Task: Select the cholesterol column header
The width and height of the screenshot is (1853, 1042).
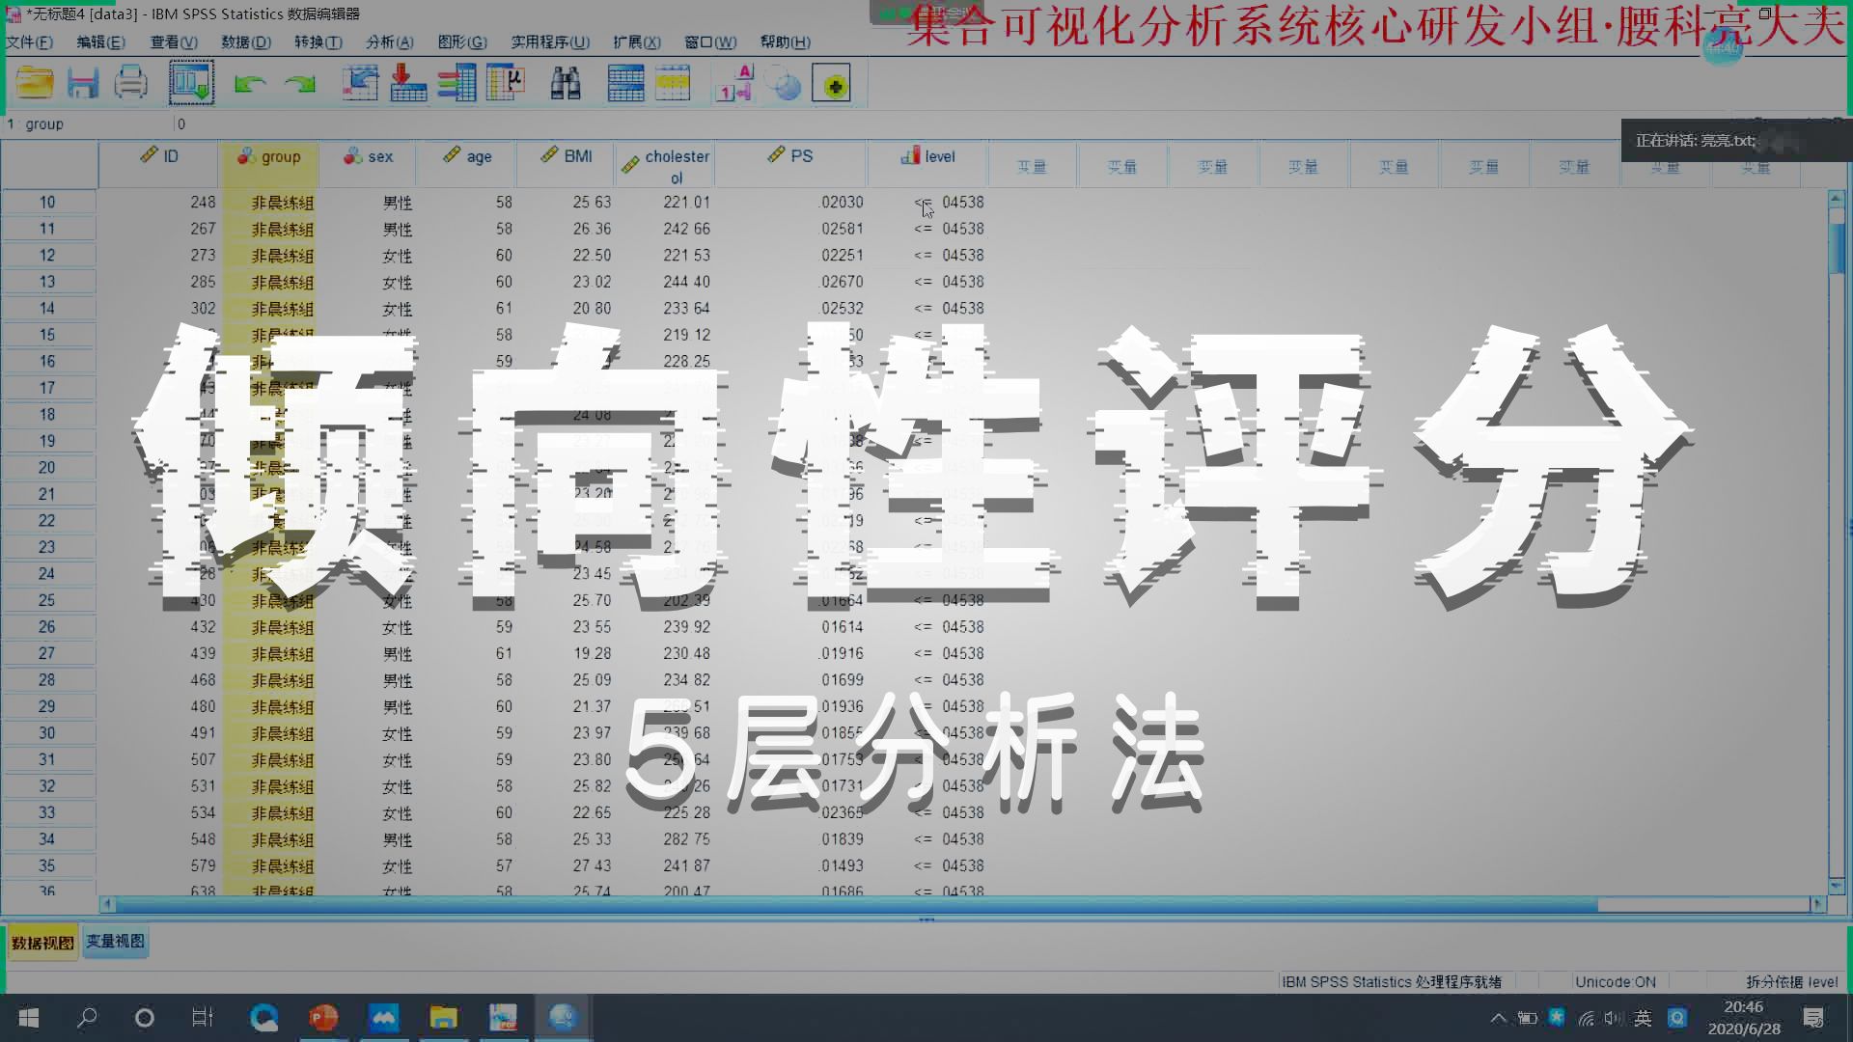Action: pyautogui.click(x=665, y=163)
